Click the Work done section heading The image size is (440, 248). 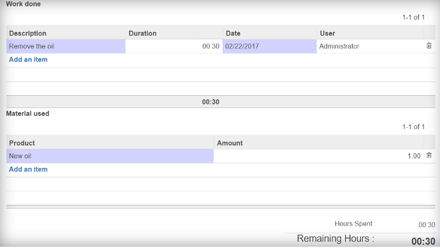coord(24,4)
